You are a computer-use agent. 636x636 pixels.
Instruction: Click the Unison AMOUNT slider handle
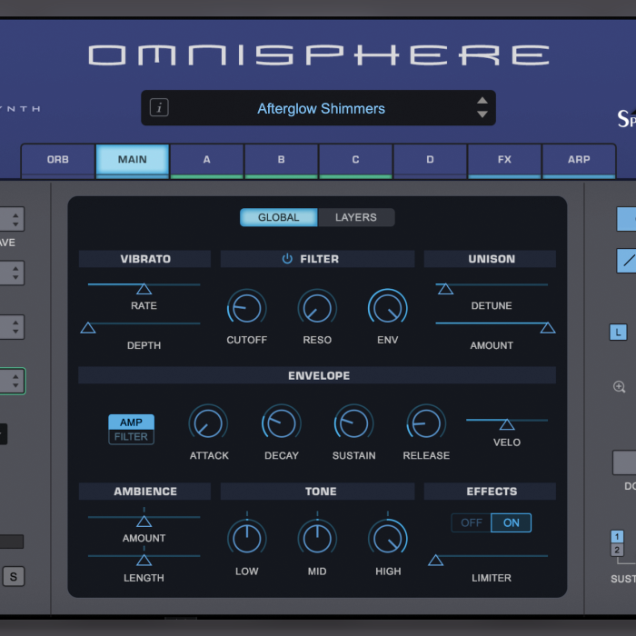[548, 328]
